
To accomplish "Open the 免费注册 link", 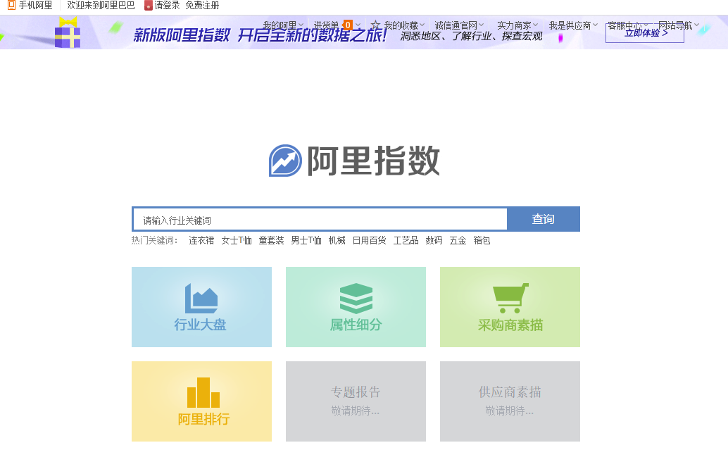I will (x=202, y=6).
